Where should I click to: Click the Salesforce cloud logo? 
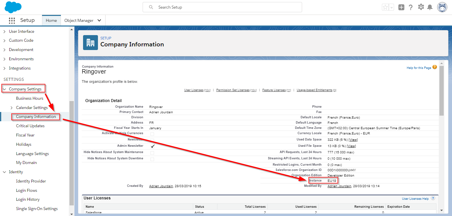(x=13, y=7)
